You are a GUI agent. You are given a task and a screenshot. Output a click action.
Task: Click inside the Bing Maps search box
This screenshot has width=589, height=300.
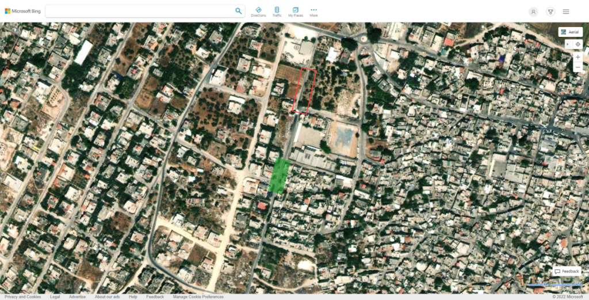[138, 11]
